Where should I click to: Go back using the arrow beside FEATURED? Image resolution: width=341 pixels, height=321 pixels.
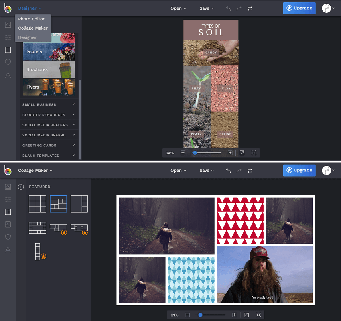pyautogui.click(x=21, y=187)
